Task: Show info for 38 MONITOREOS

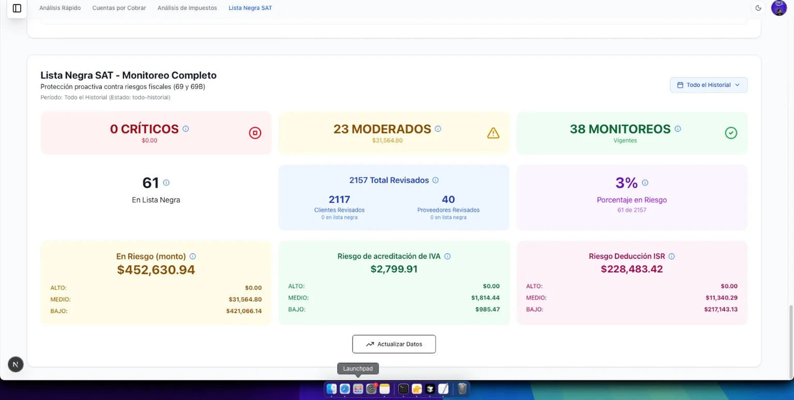Action: click(x=678, y=129)
